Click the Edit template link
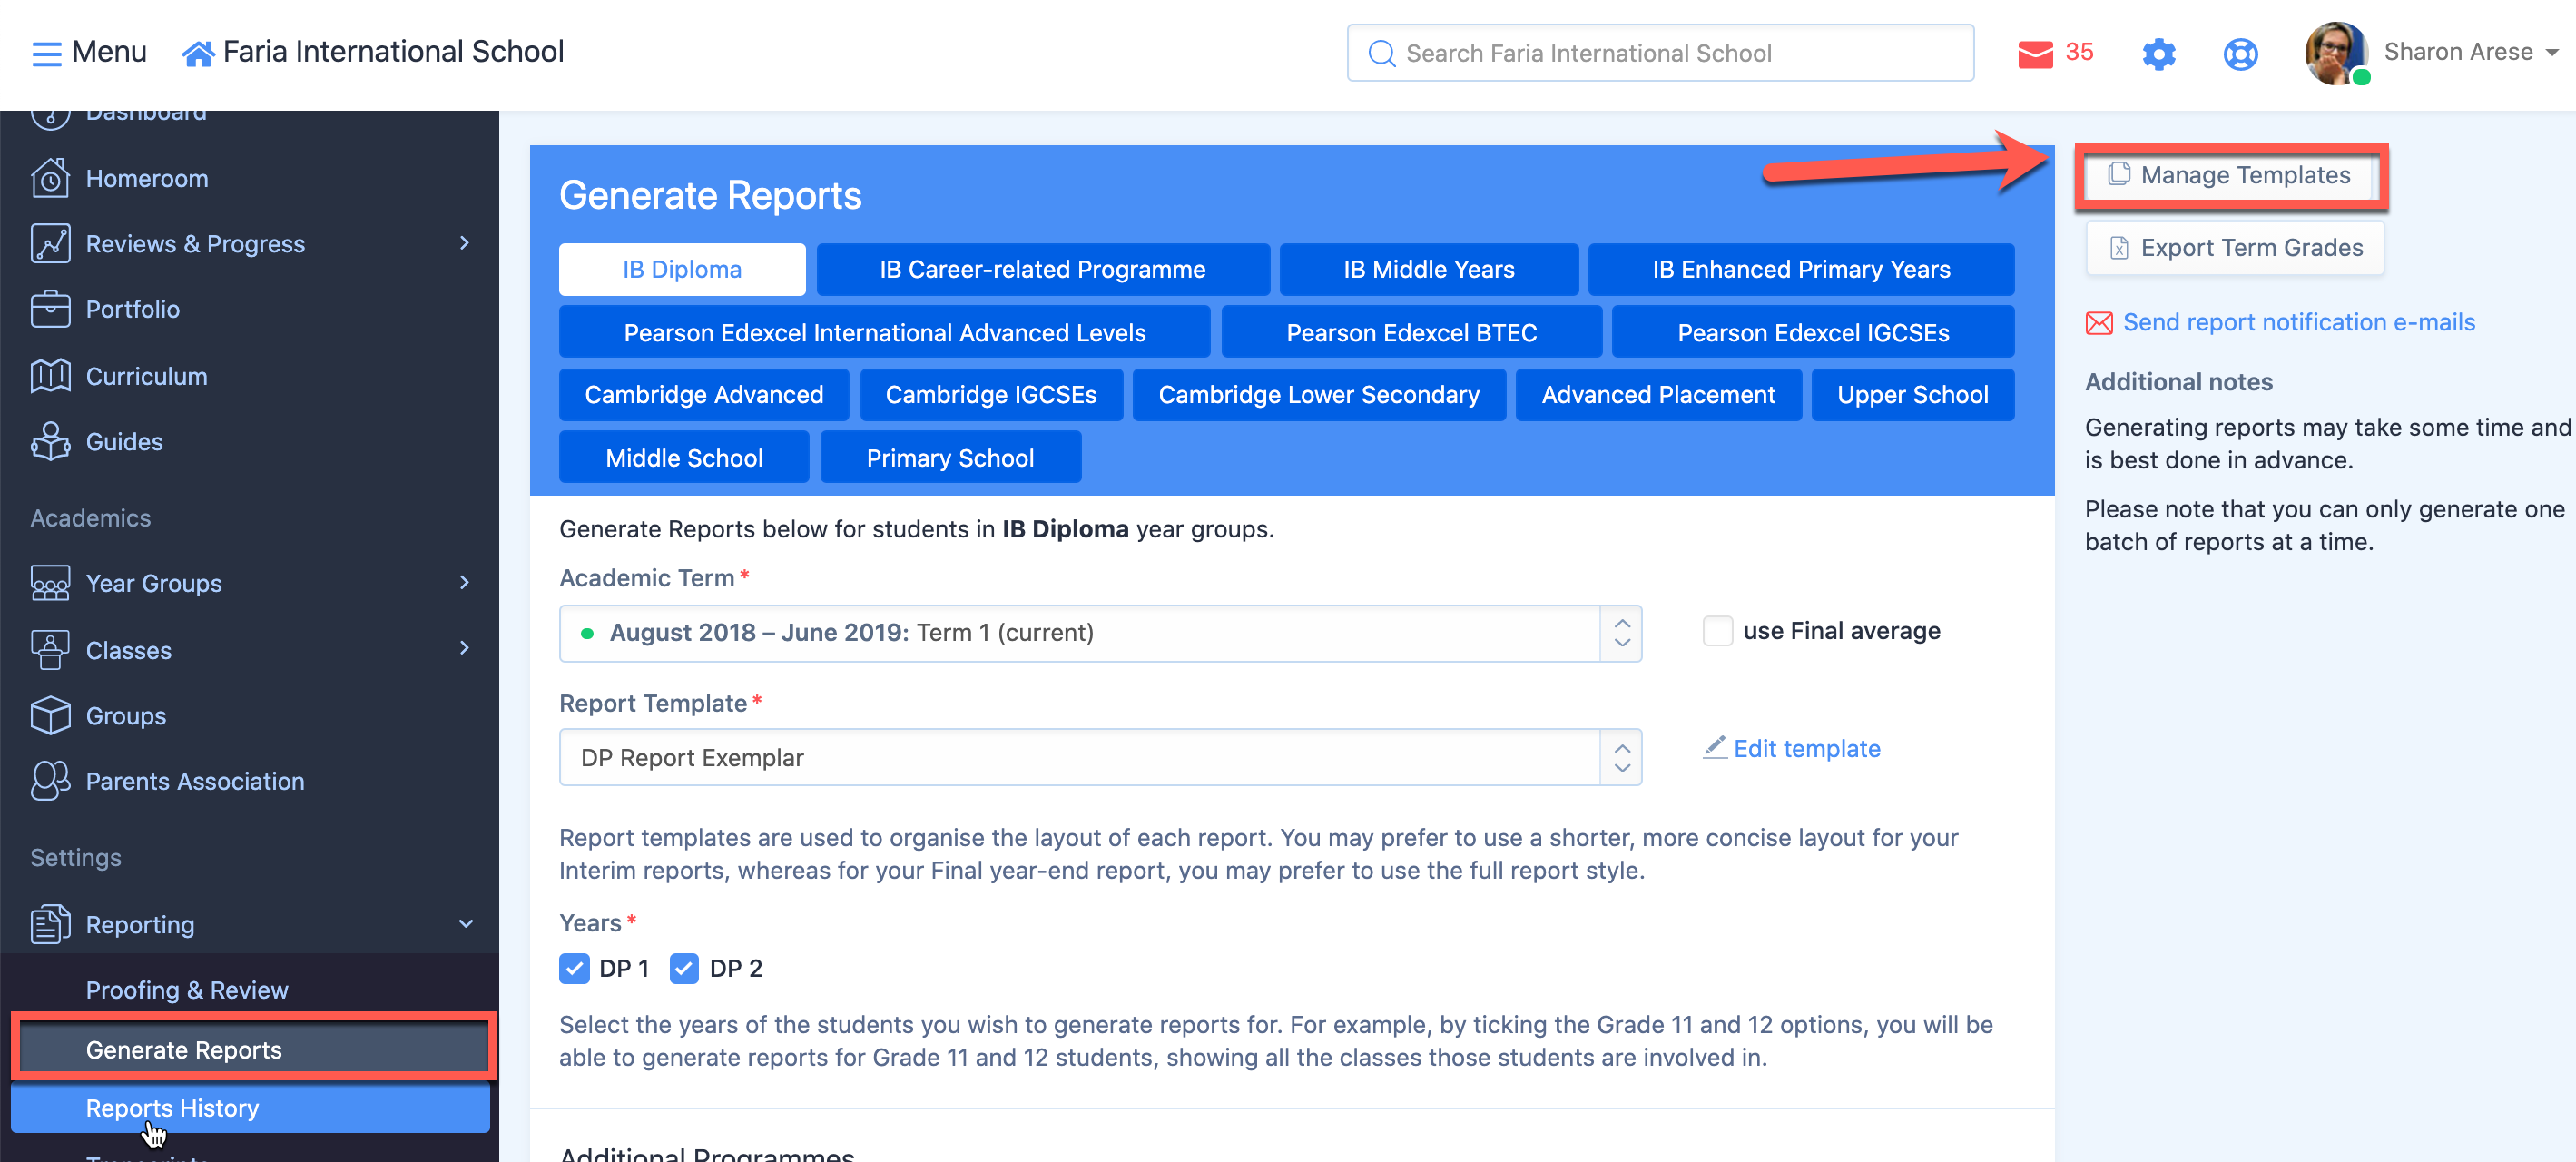Viewport: 2576px width, 1162px height. pyautogui.click(x=1806, y=748)
